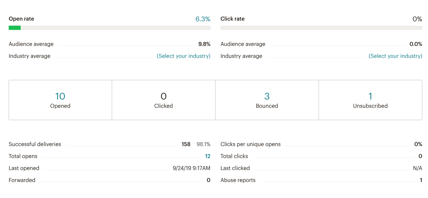Click the 9.8% open rate audience average

204,44
